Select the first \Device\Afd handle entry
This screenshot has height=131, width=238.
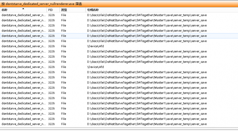96,46
